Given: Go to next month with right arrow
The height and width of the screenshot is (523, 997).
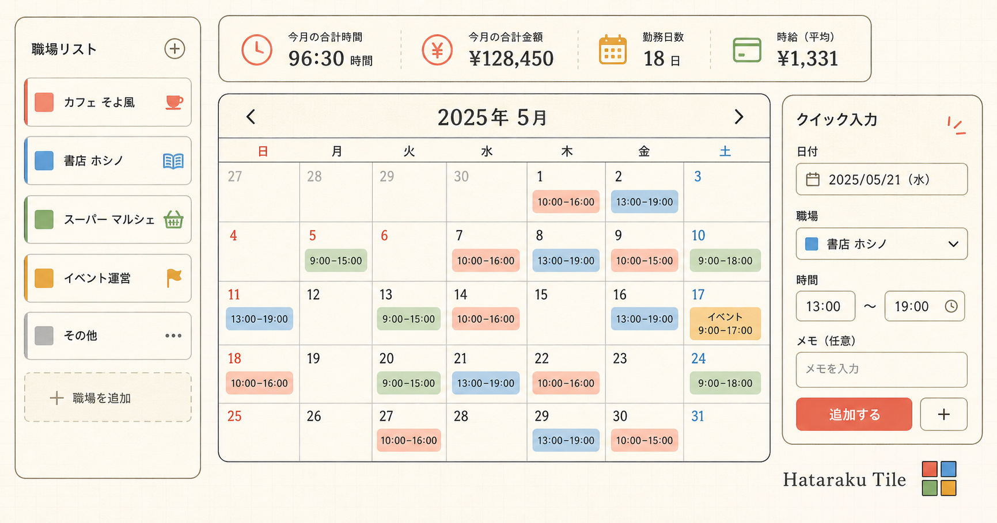Looking at the screenshot, I should tap(739, 117).
